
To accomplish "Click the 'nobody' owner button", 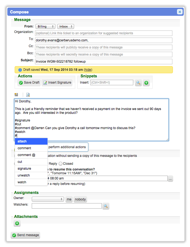I will 80,199.
